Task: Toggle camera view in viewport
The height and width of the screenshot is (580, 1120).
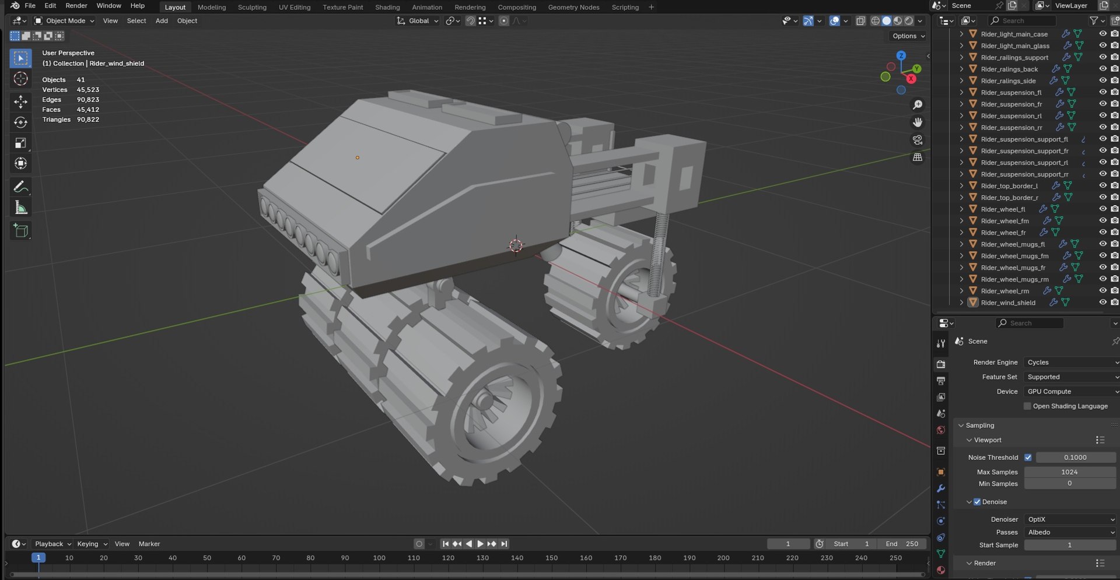Action: coord(918,140)
